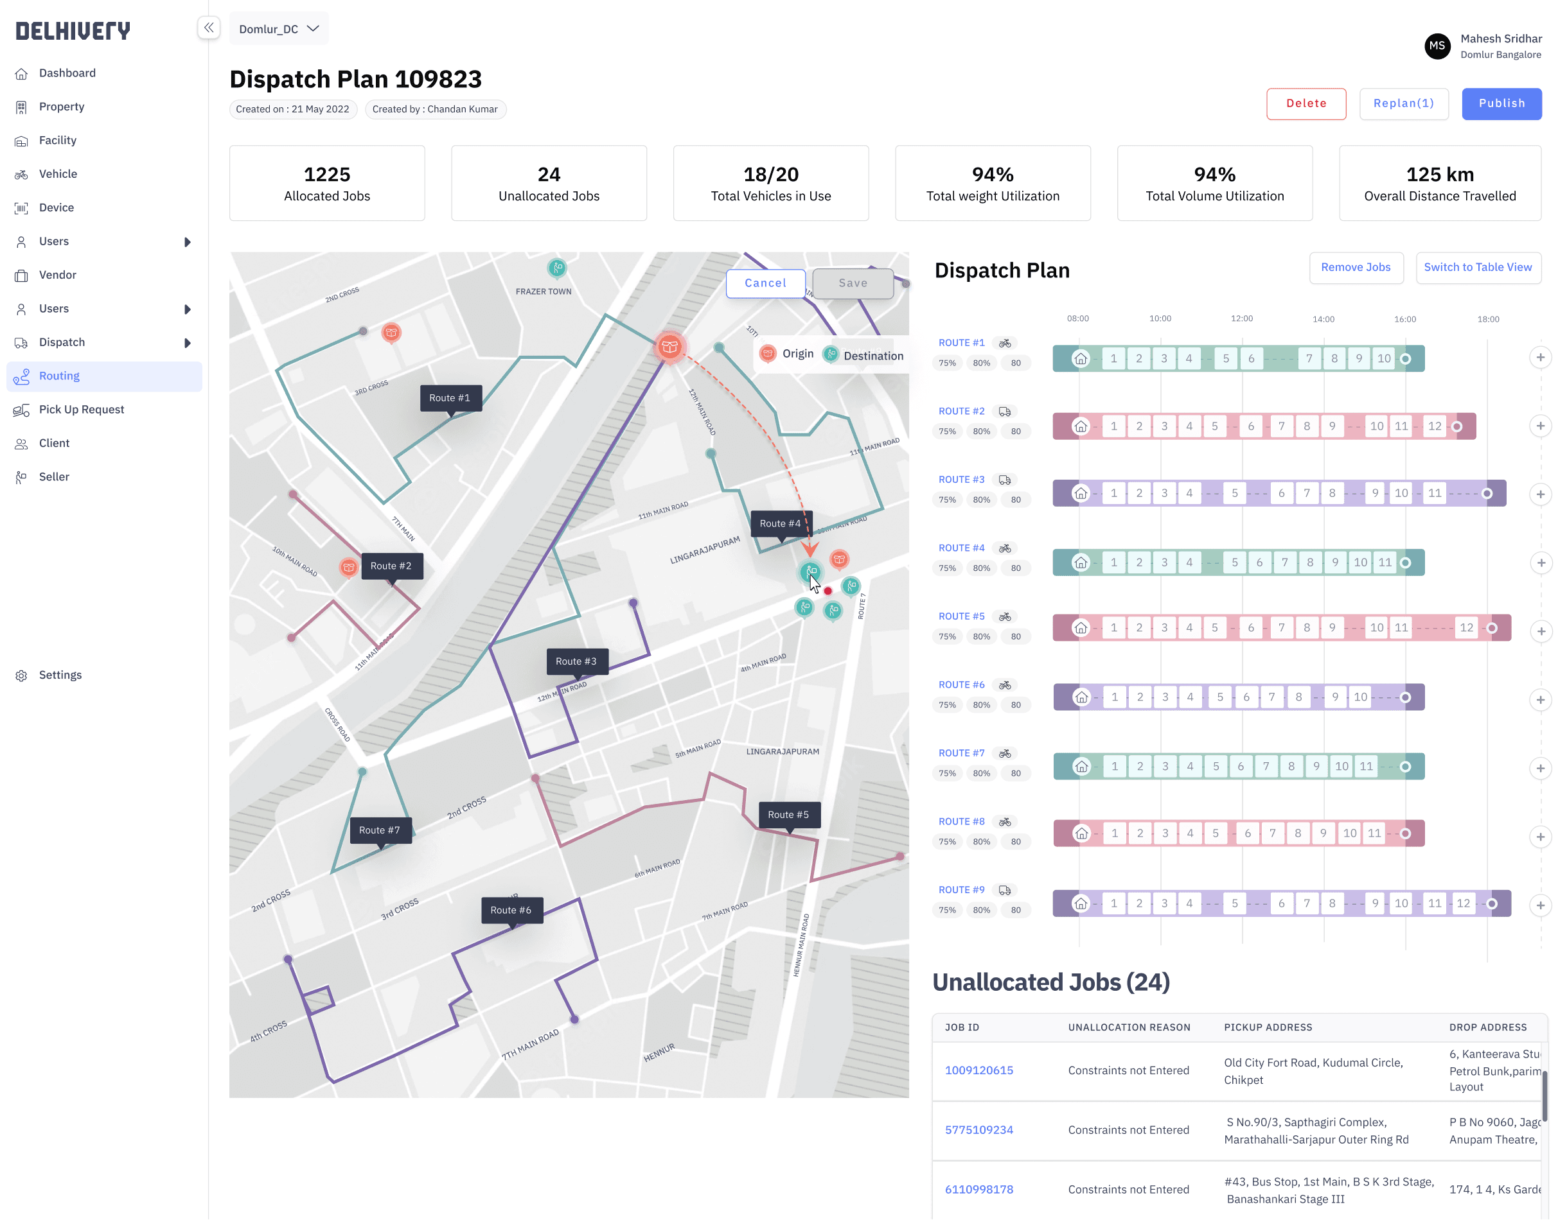
Task: Open job ID 1009120615 link
Action: (978, 1070)
